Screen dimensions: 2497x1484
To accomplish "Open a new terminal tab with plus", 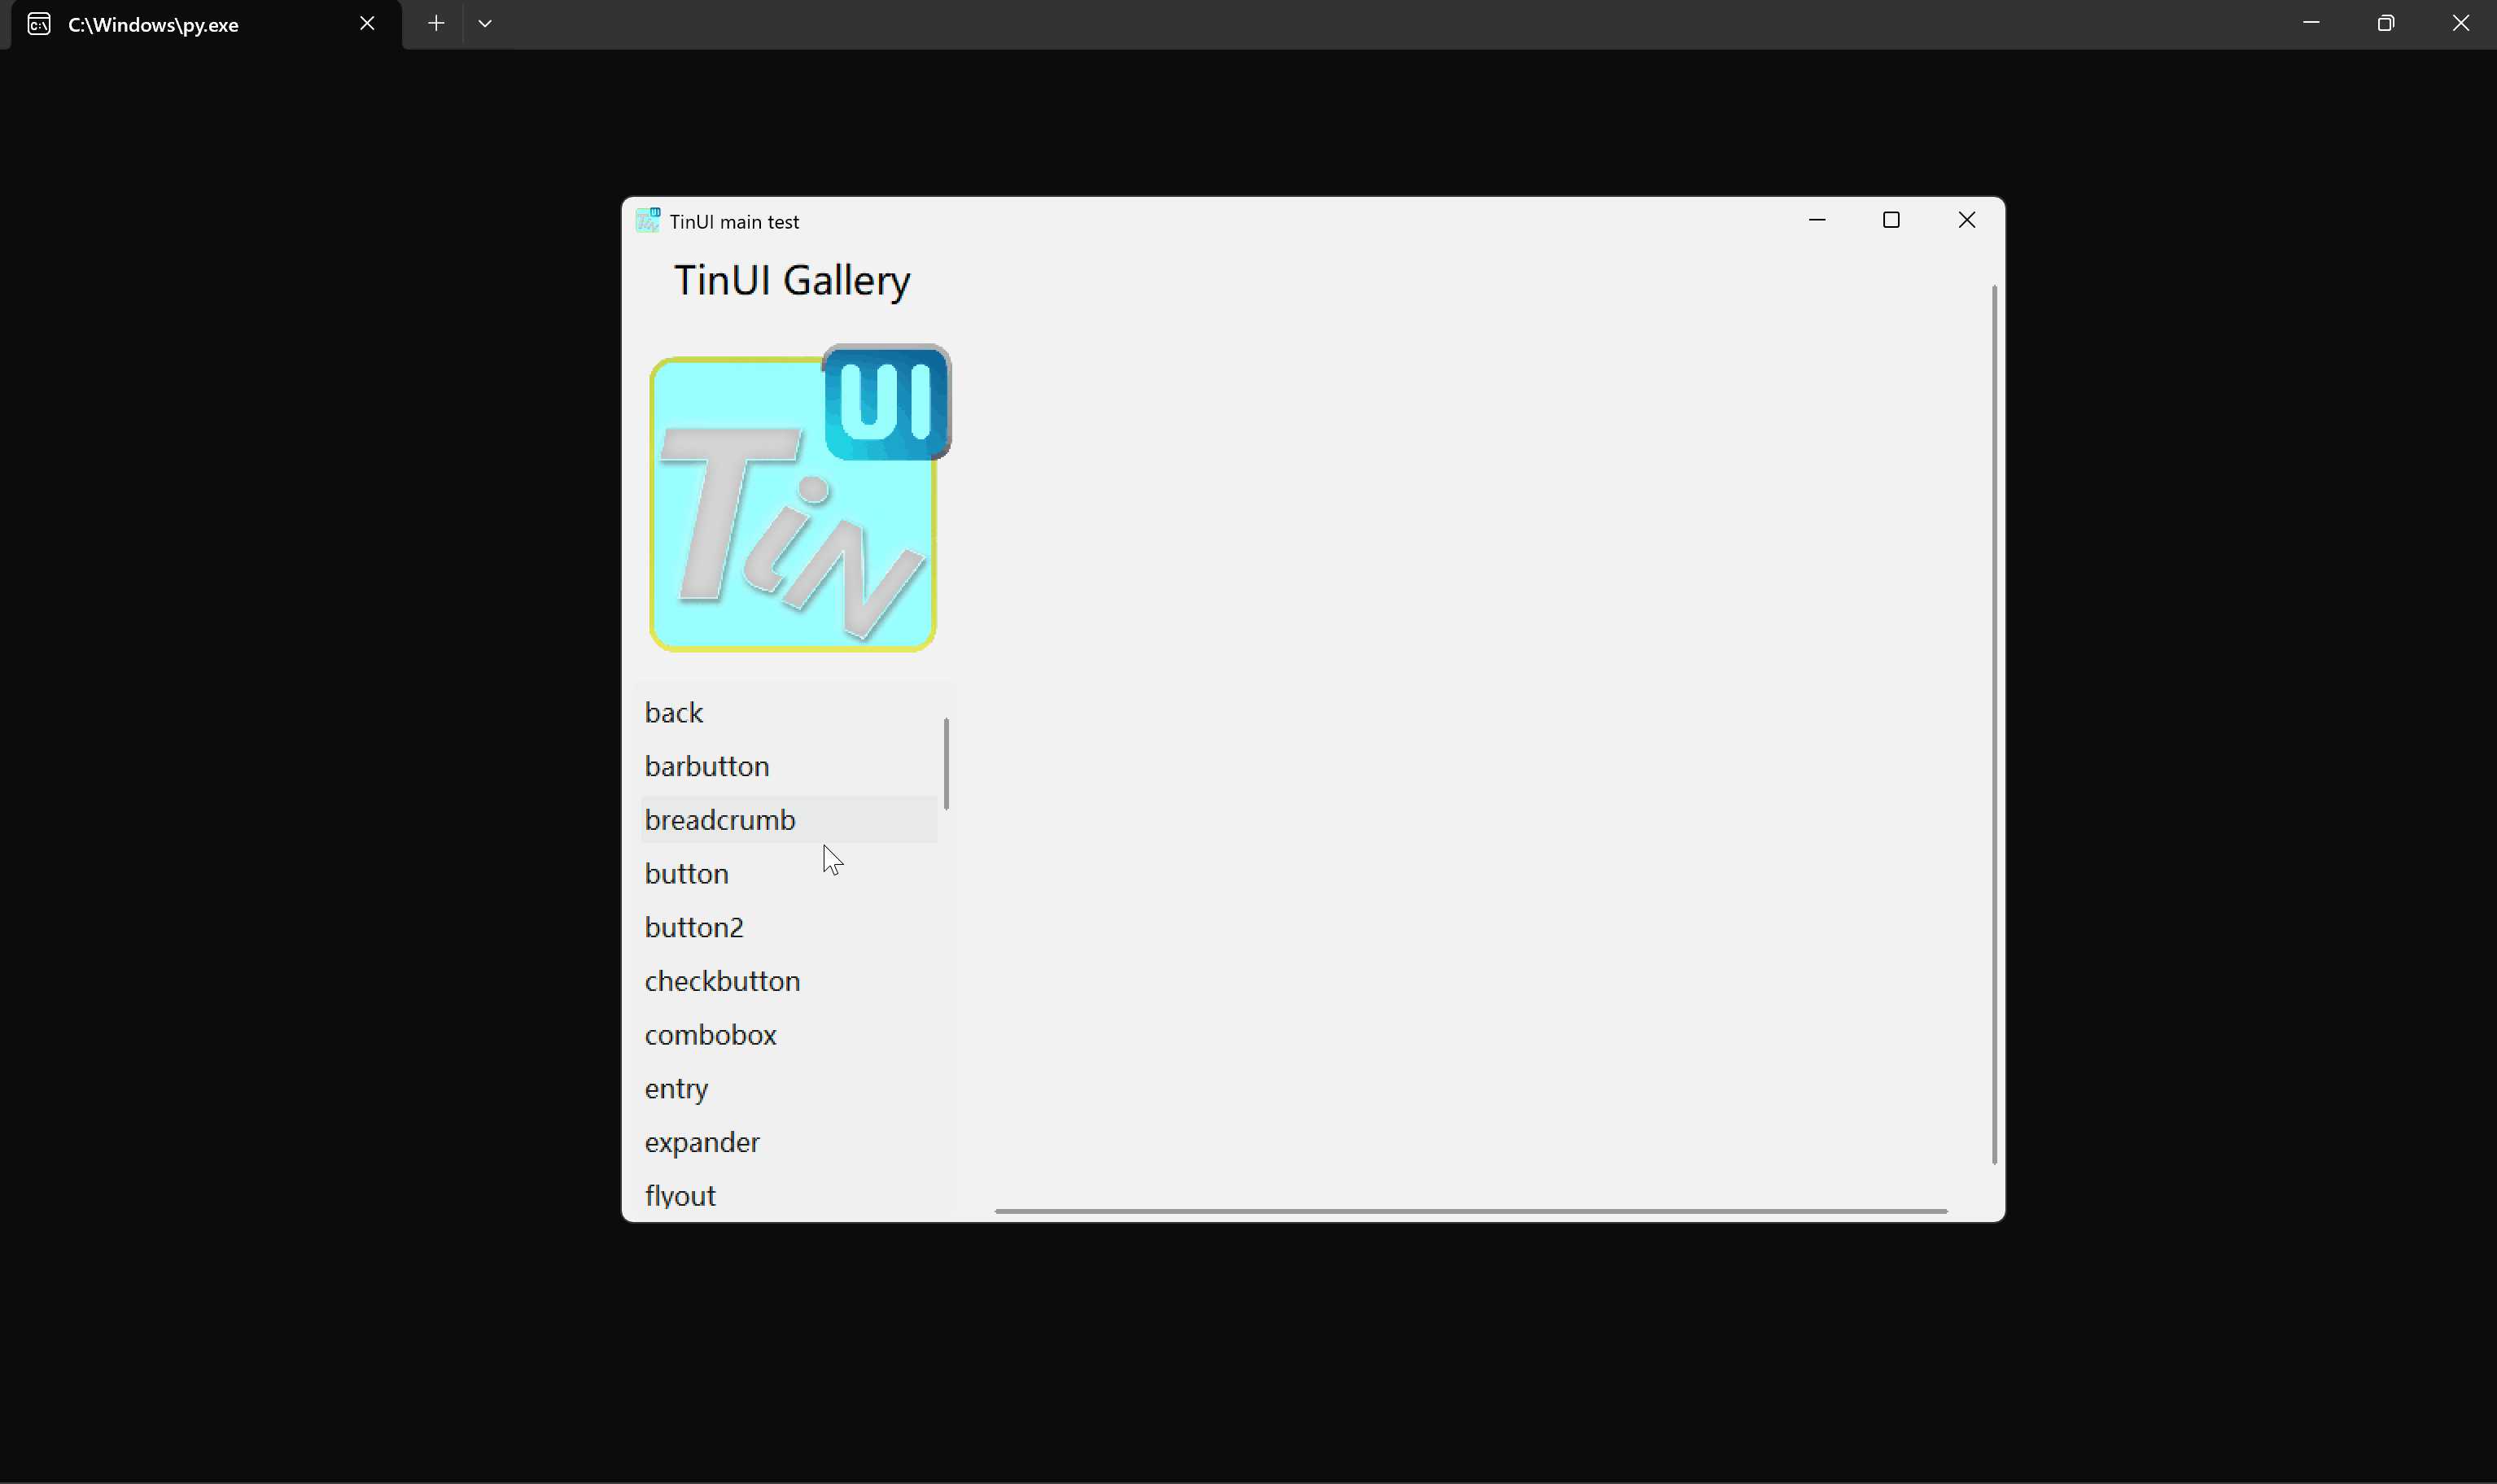I will pos(436,24).
